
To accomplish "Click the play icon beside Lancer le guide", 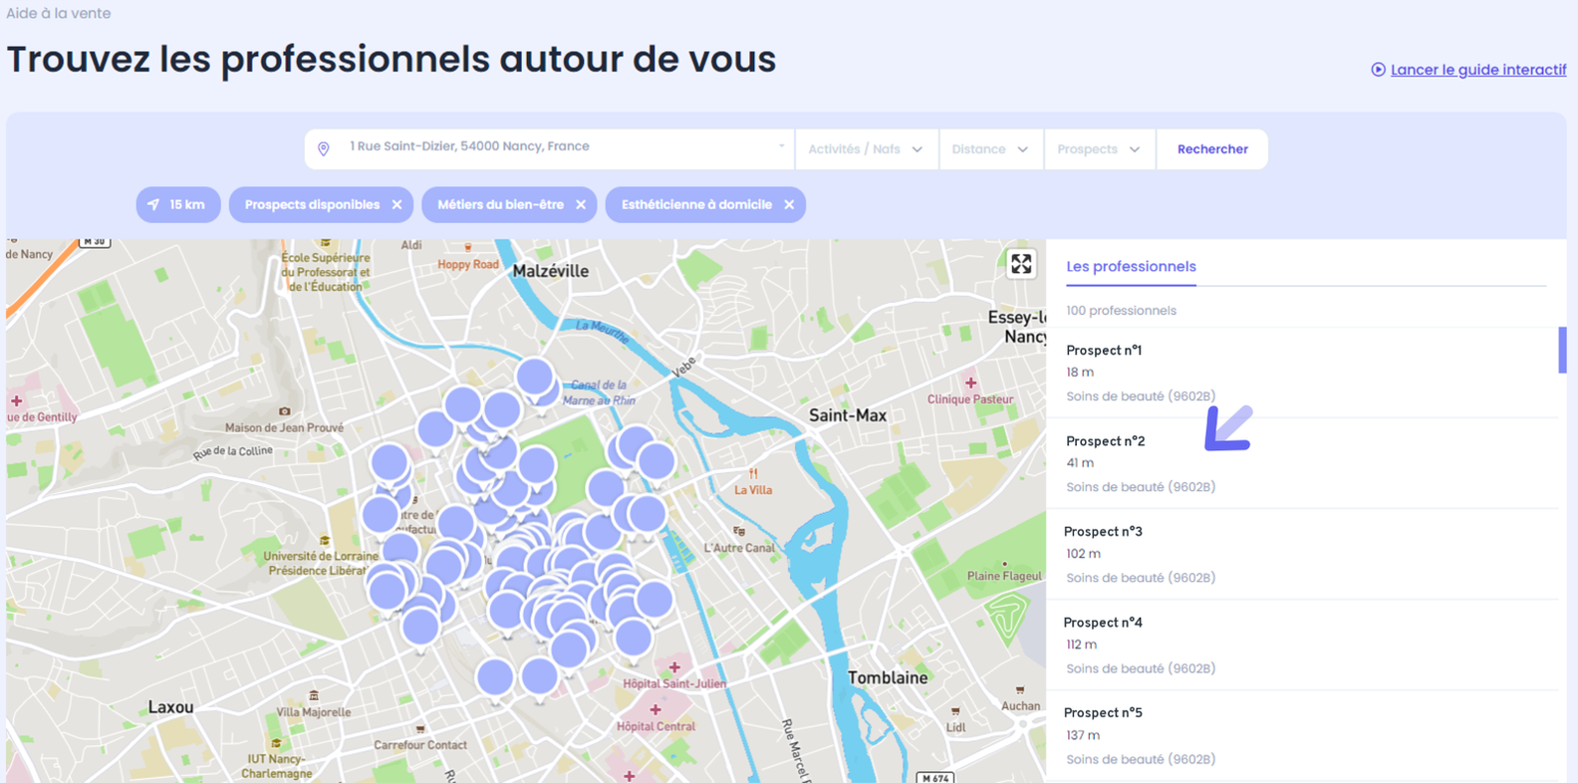I will pos(1378,70).
